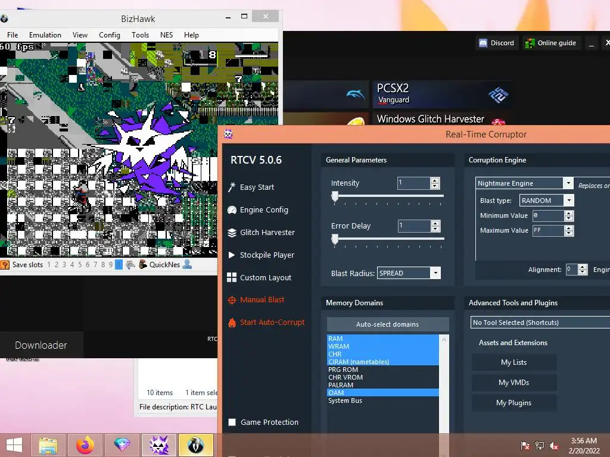Click QuickNes core icon in BizHawk
The image size is (610, 457).
coord(143,265)
